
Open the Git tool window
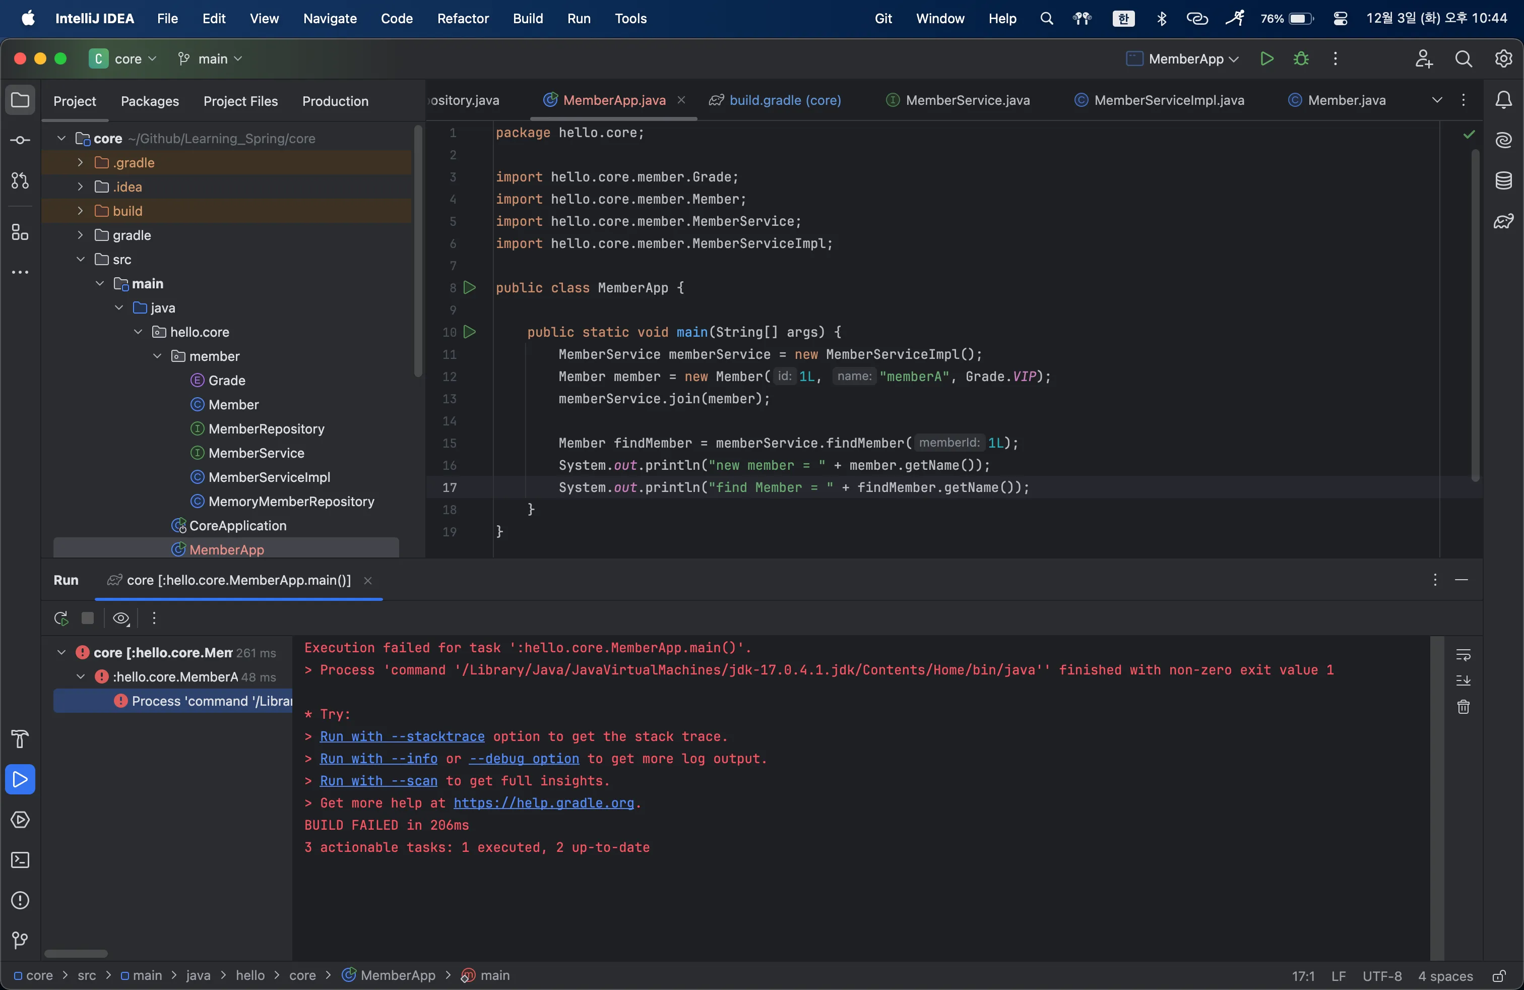tap(21, 940)
